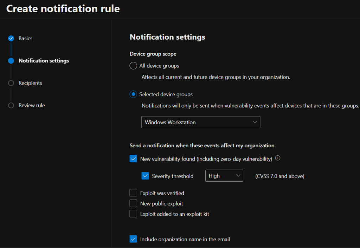Image resolution: width=360 pixels, height=248 pixels.
Task: Choose the Selected device groups radio option
Action: coord(133,94)
